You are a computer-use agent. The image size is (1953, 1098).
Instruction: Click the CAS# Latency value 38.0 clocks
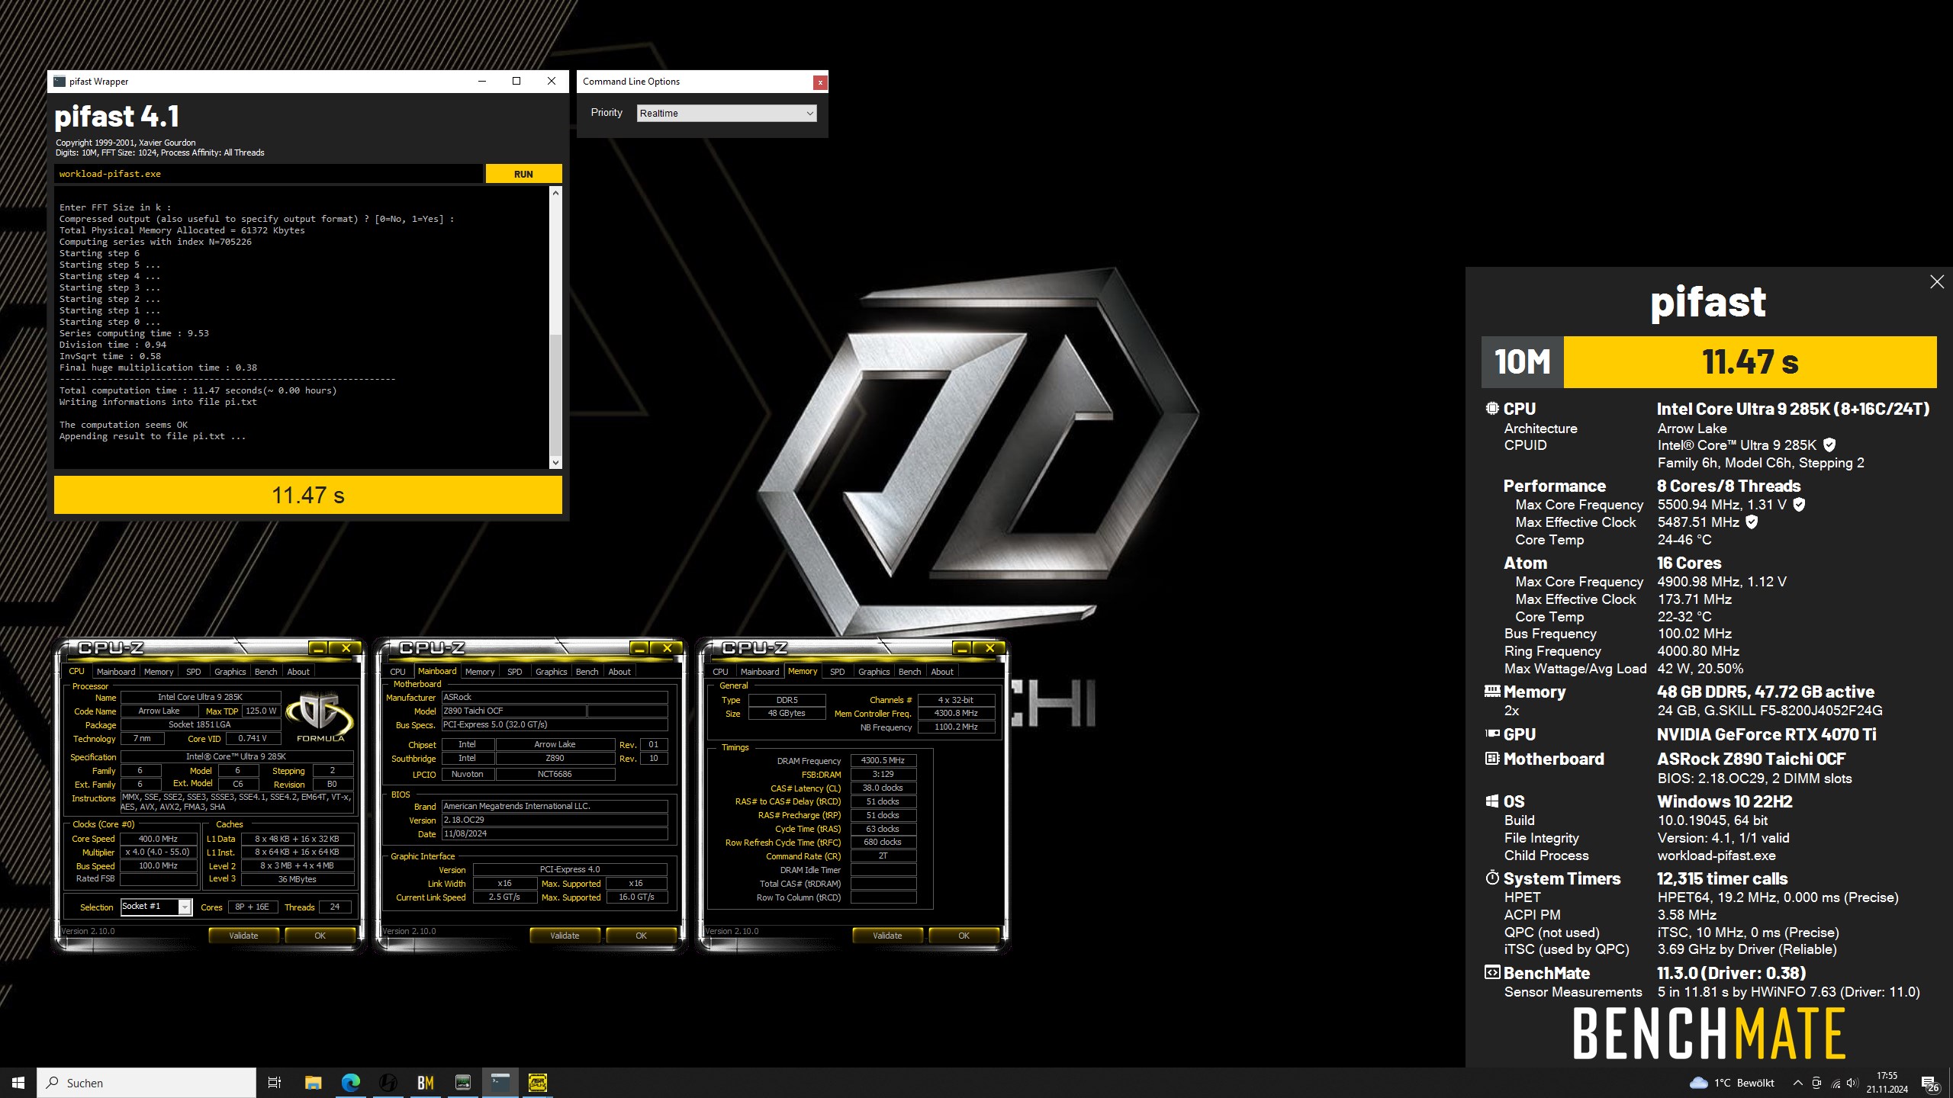coord(883,788)
